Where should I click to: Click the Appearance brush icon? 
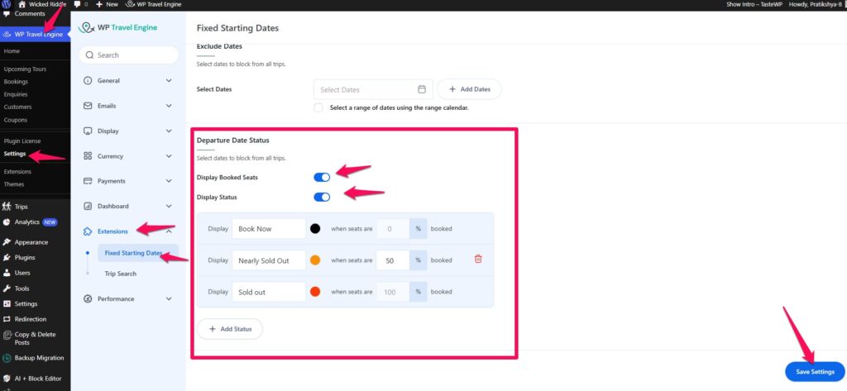(x=7, y=242)
